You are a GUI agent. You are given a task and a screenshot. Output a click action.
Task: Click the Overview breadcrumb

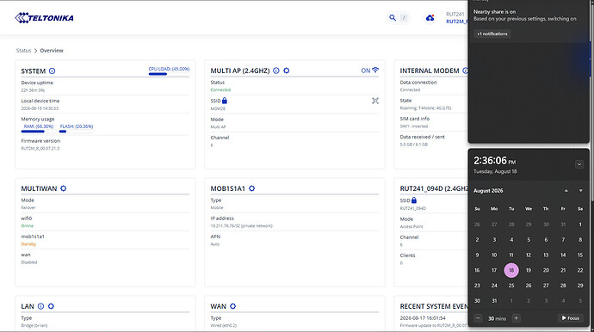pos(52,51)
